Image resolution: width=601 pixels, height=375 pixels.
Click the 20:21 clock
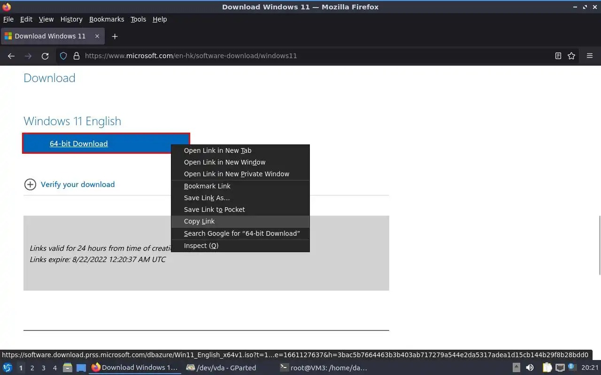(590, 368)
